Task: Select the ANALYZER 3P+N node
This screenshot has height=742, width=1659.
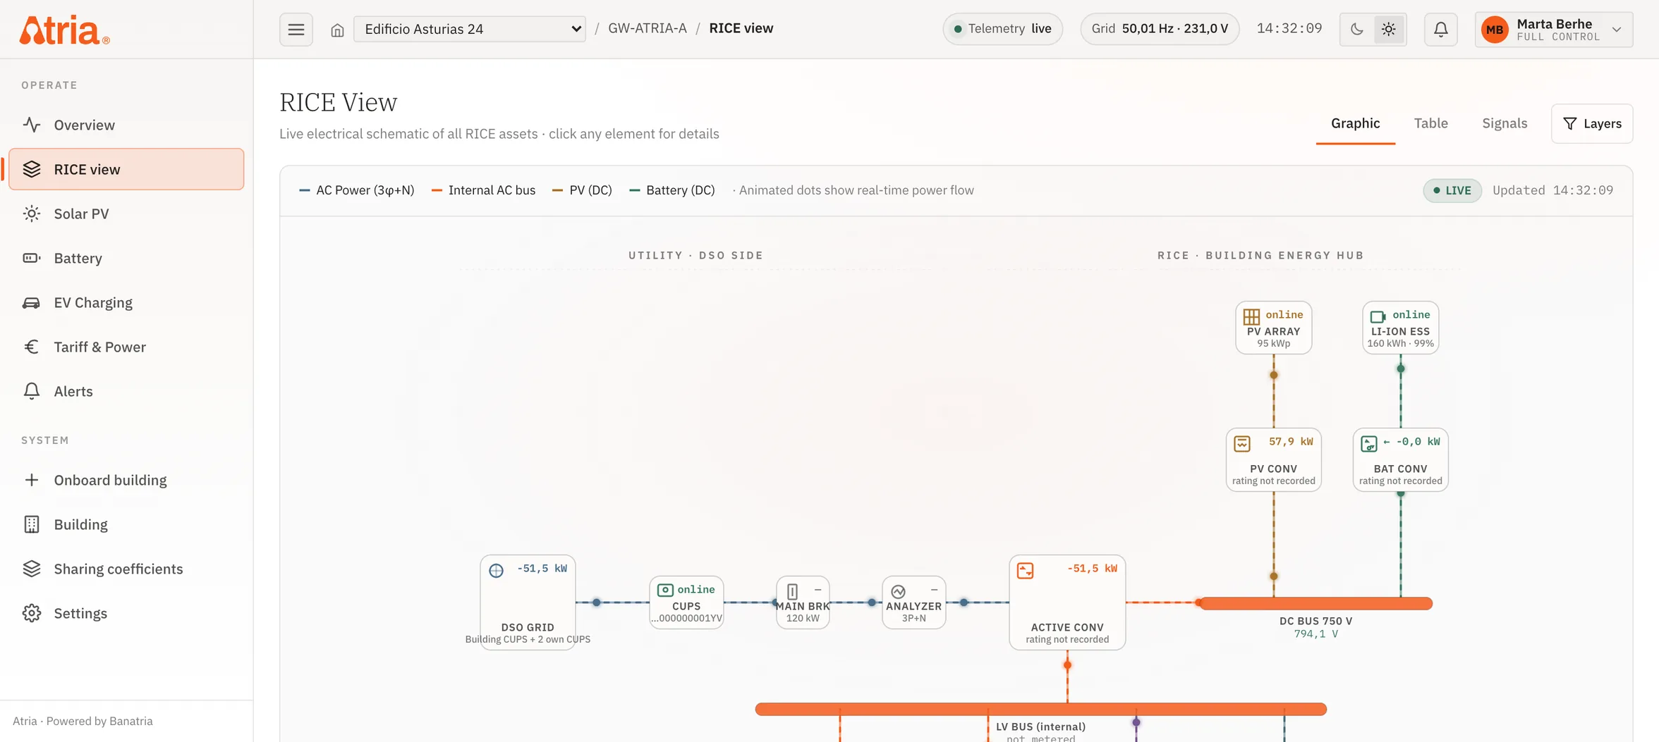Action: [913, 602]
